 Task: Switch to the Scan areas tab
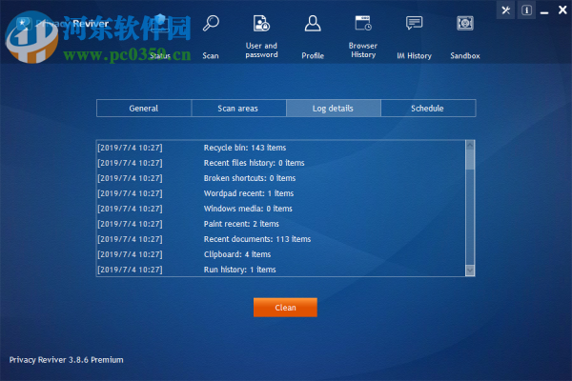[238, 109]
